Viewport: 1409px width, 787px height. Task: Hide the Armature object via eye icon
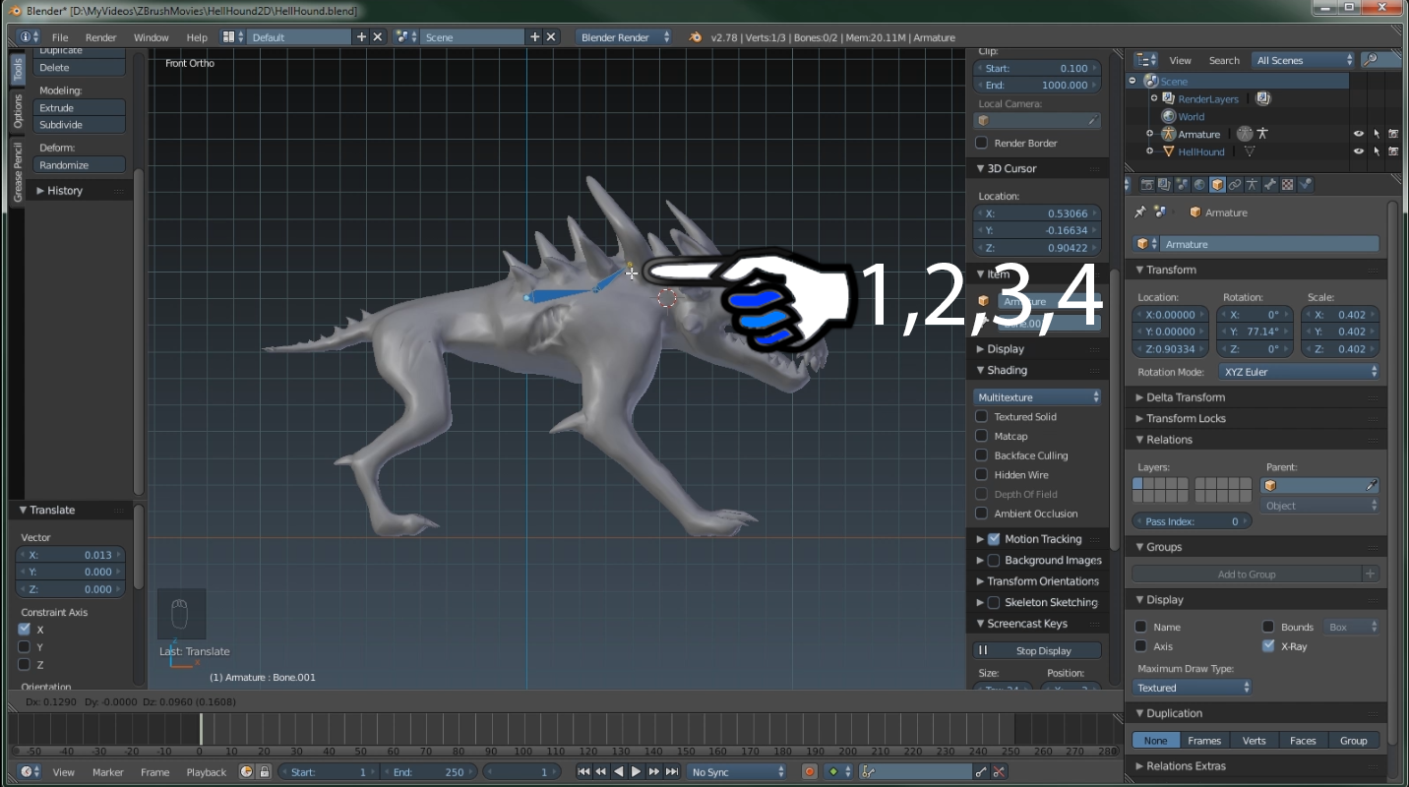1359,134
